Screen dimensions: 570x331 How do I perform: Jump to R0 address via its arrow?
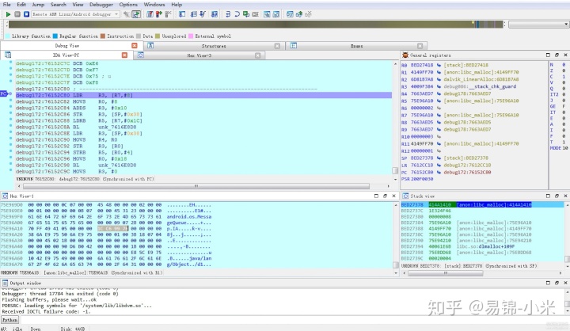[439, 65]
